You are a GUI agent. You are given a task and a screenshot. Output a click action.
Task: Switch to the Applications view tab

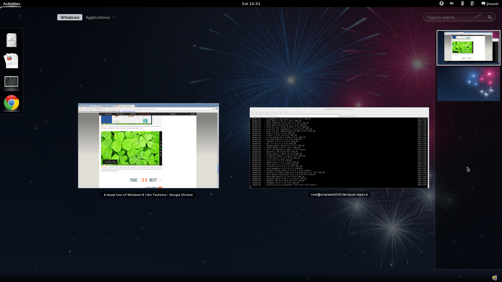point(98,17)
